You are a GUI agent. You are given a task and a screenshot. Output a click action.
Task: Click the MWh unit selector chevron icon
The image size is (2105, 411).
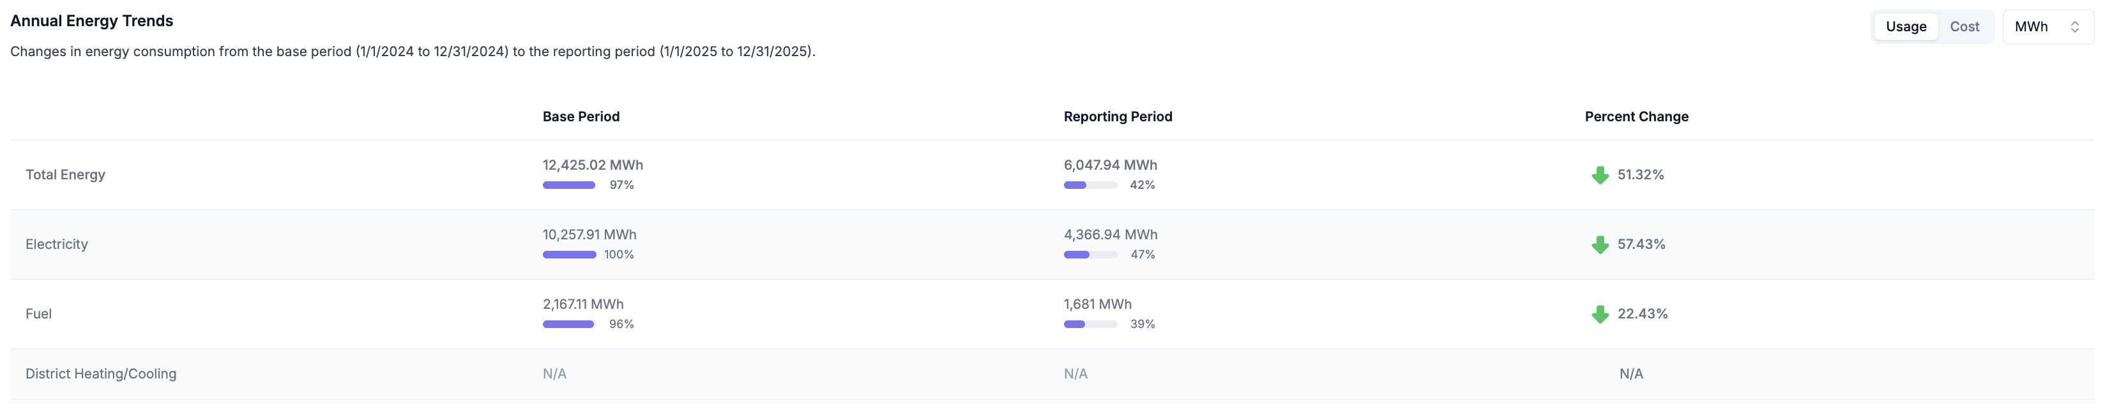pyautogui.click(x=2074, y=27)
